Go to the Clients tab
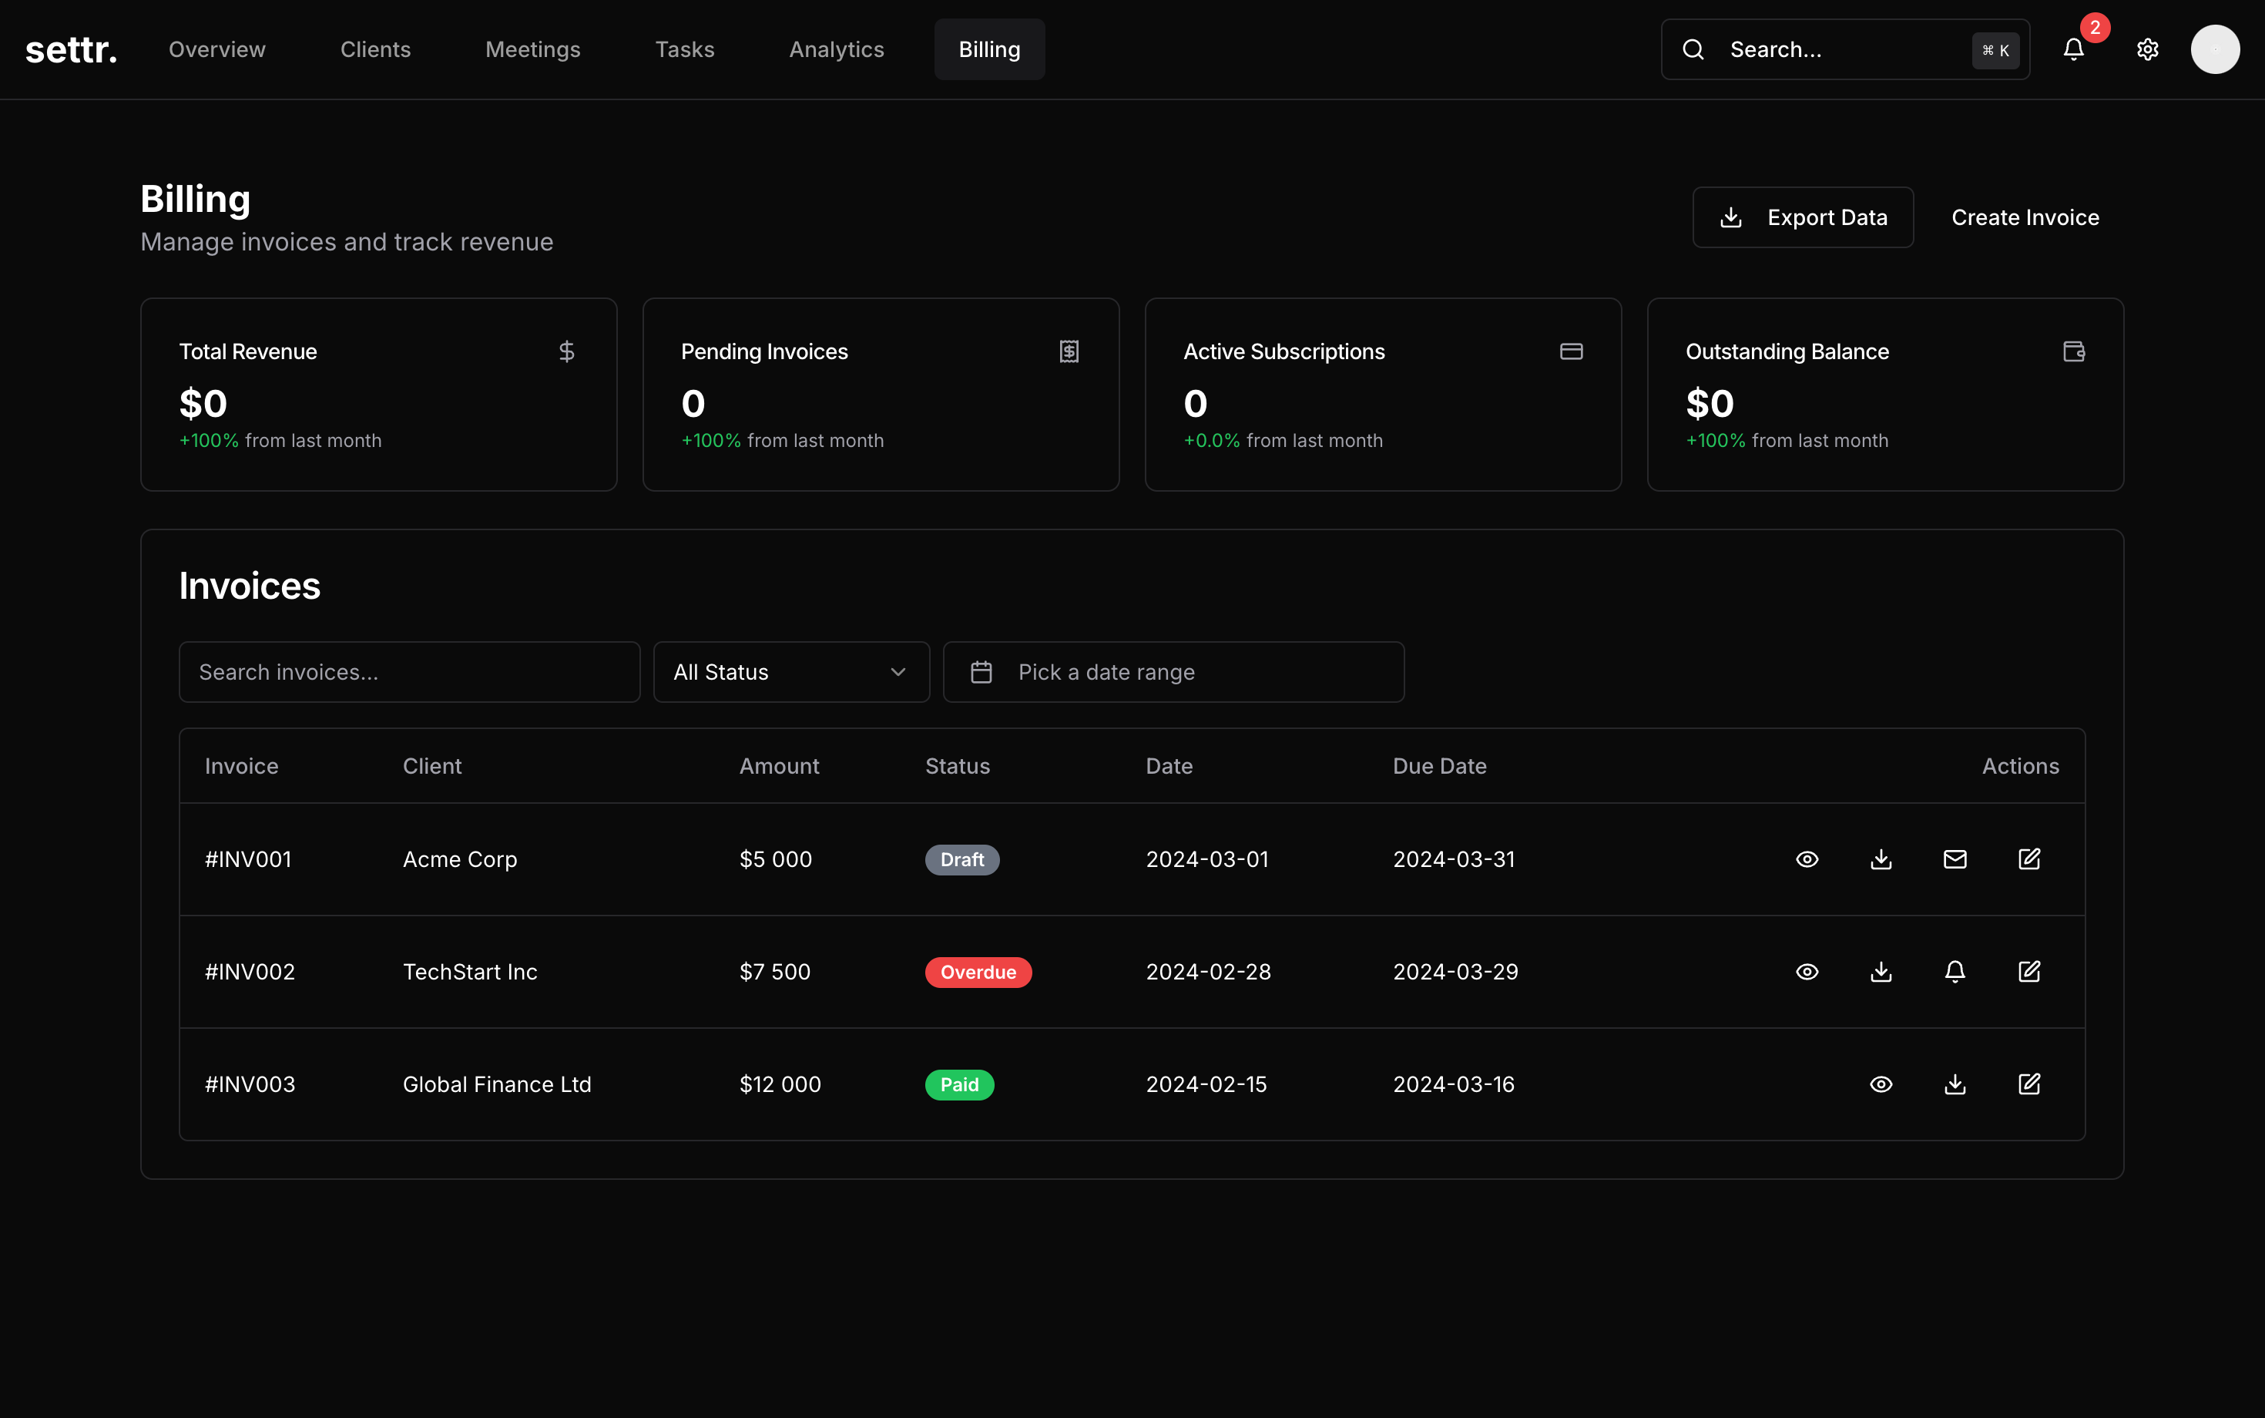Image resolution: width=2265 pixels, height=1418 pixels. (x=375, y=49)
